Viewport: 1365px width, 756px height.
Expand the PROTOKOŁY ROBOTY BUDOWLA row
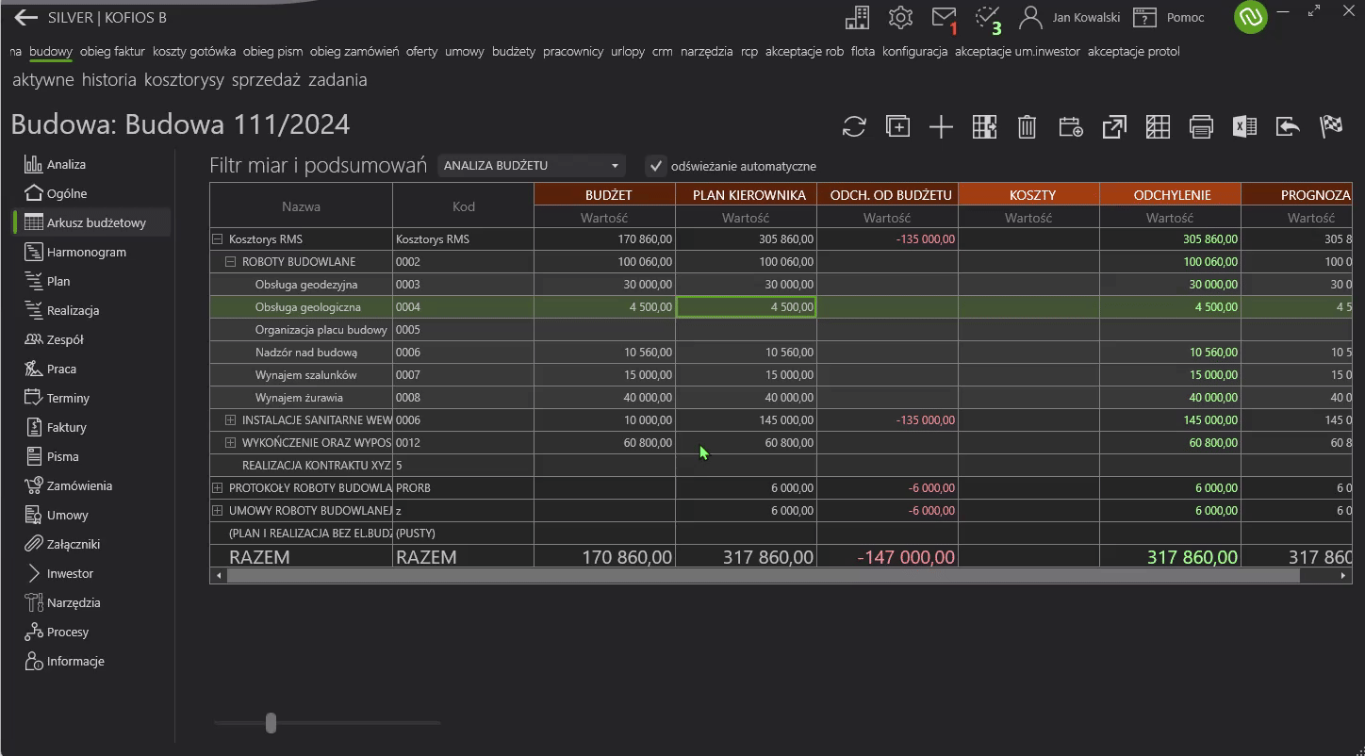click(217, 488)
